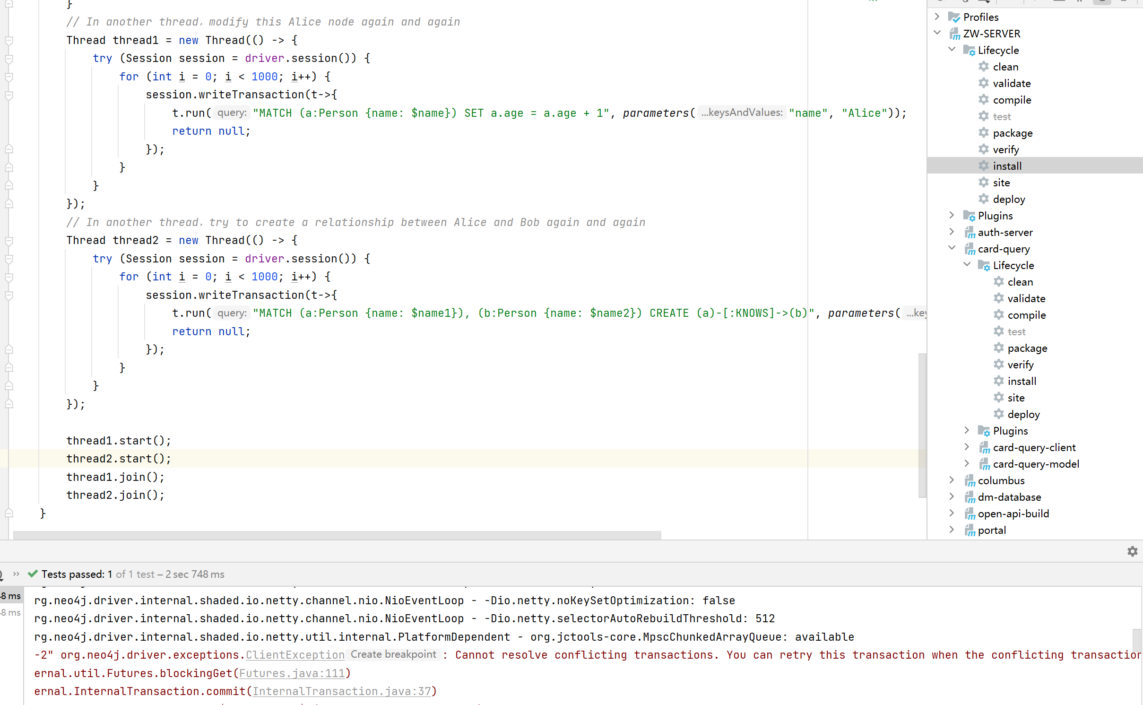1143x705 pixels.
Task: Open the test runner settings gear
Action: click(x=1133, y=551)
